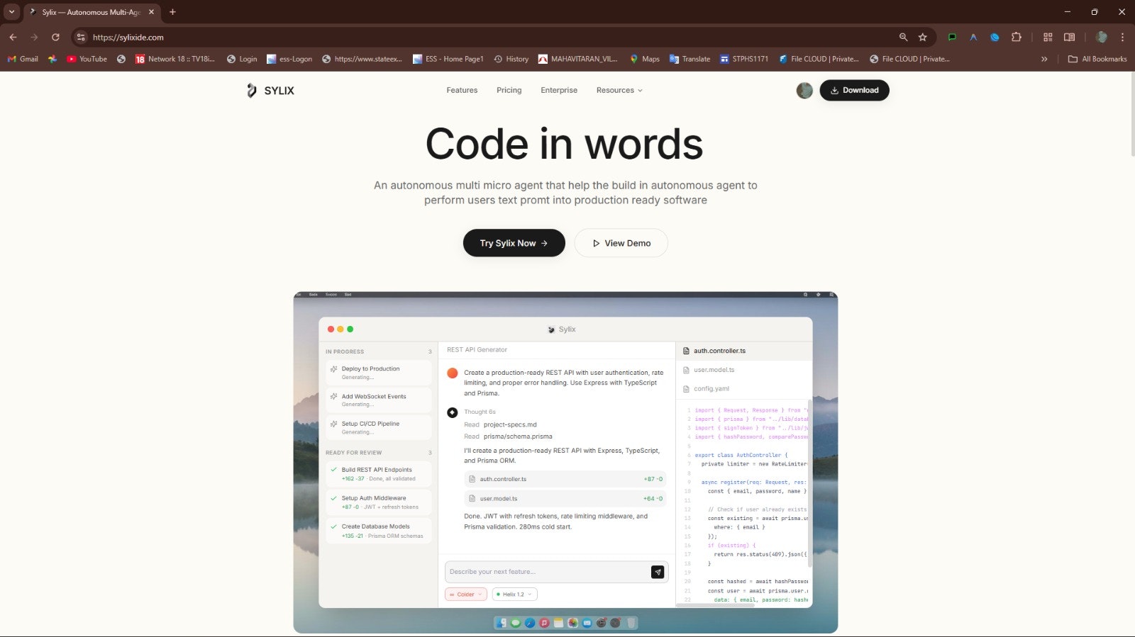Screen dimensions: 1135x637
Task: Open the QR grid toolbar icon
Action: (1048, 37)
